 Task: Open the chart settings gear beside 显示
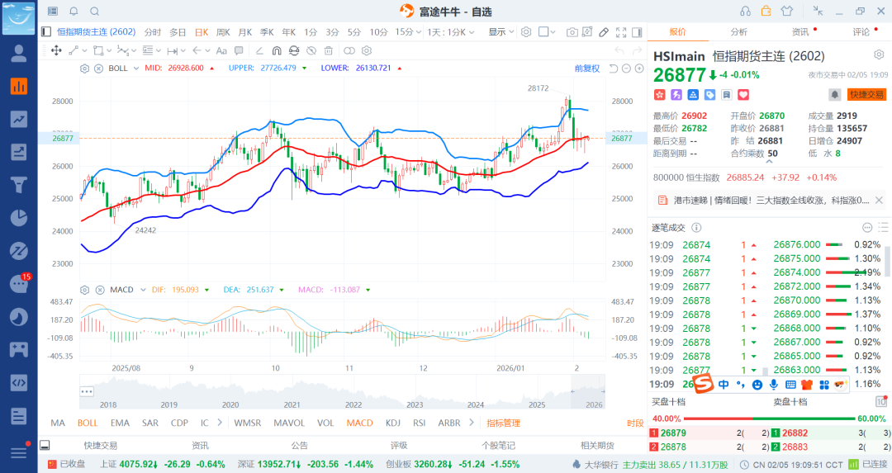(525, 32)
